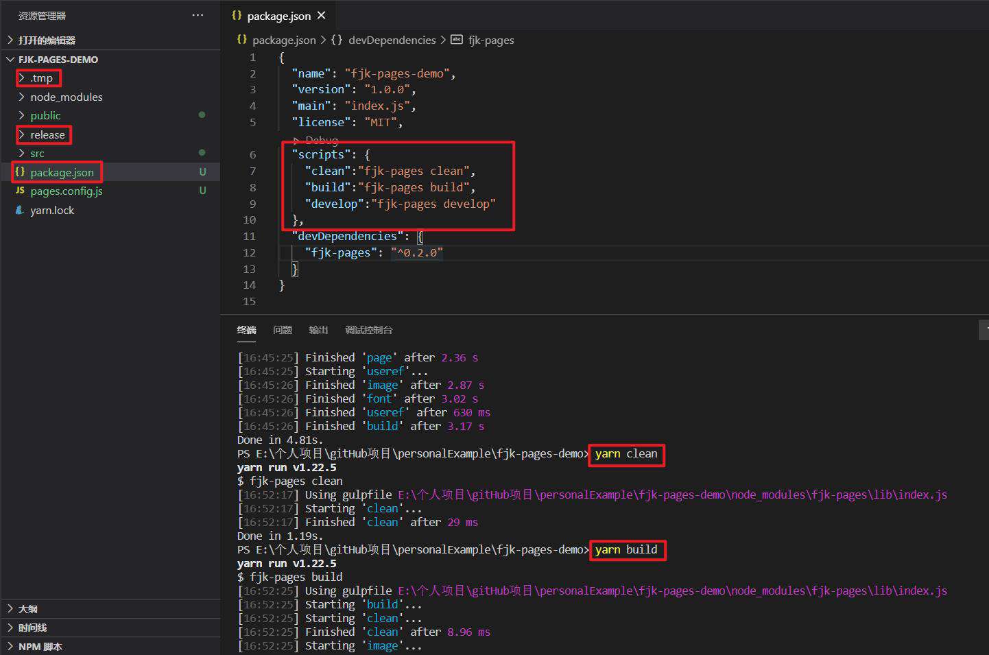The width and height of the screenshot is (989, 655).
Task: Select the package.json editor tab
Action: (278, 15)
